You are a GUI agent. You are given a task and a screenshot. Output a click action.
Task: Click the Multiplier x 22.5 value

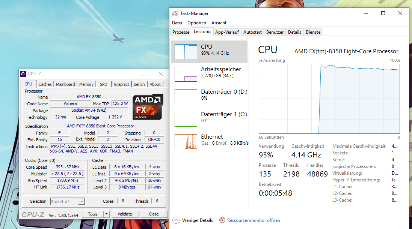tap(68, 174)
